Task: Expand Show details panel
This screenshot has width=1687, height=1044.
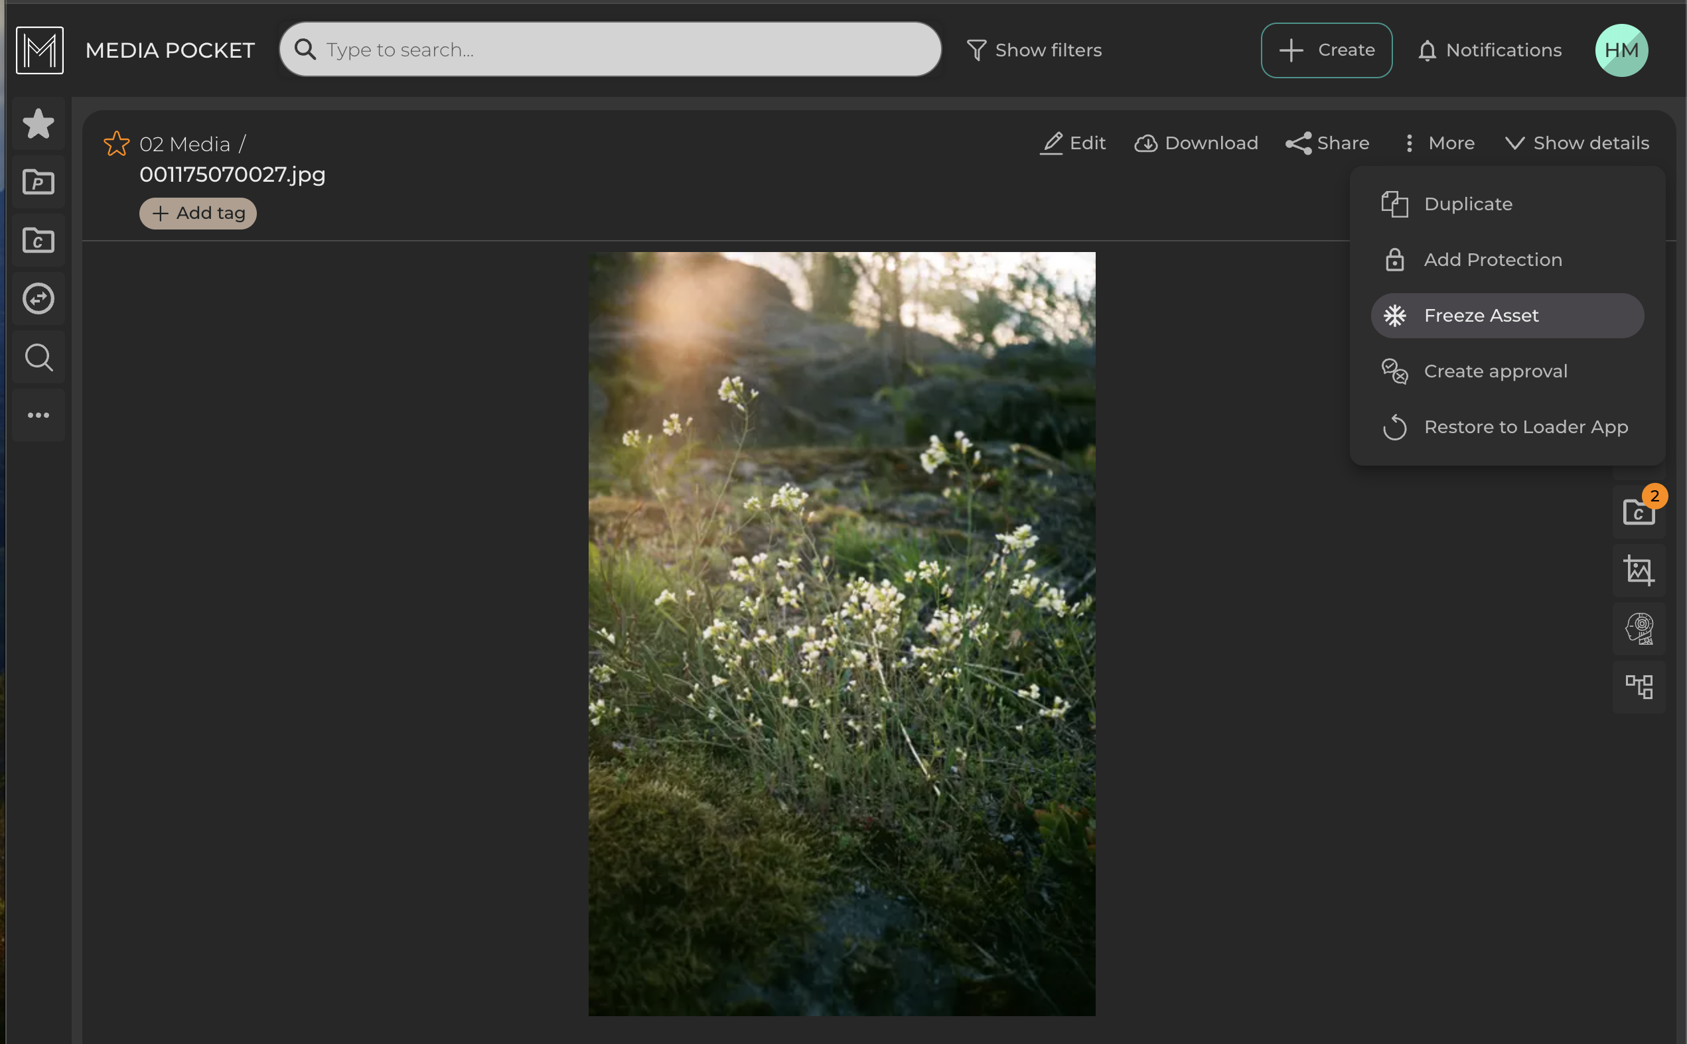Action: tap(1577, 143)
